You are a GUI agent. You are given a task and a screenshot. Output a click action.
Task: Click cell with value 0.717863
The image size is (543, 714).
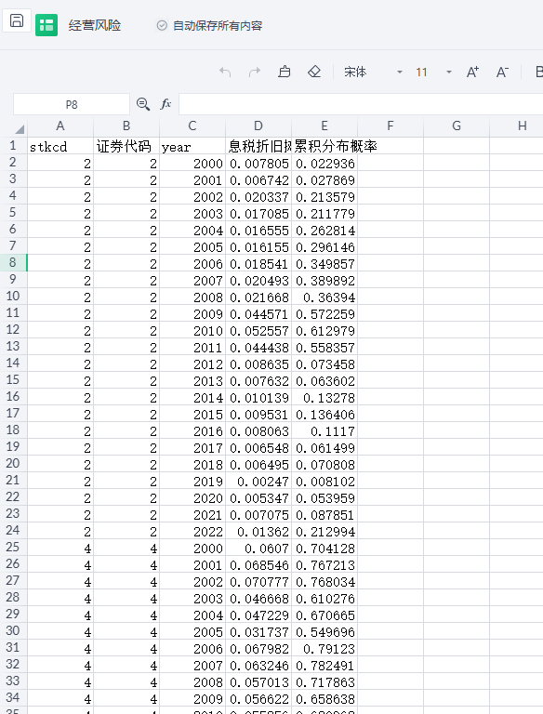point(324,682)
